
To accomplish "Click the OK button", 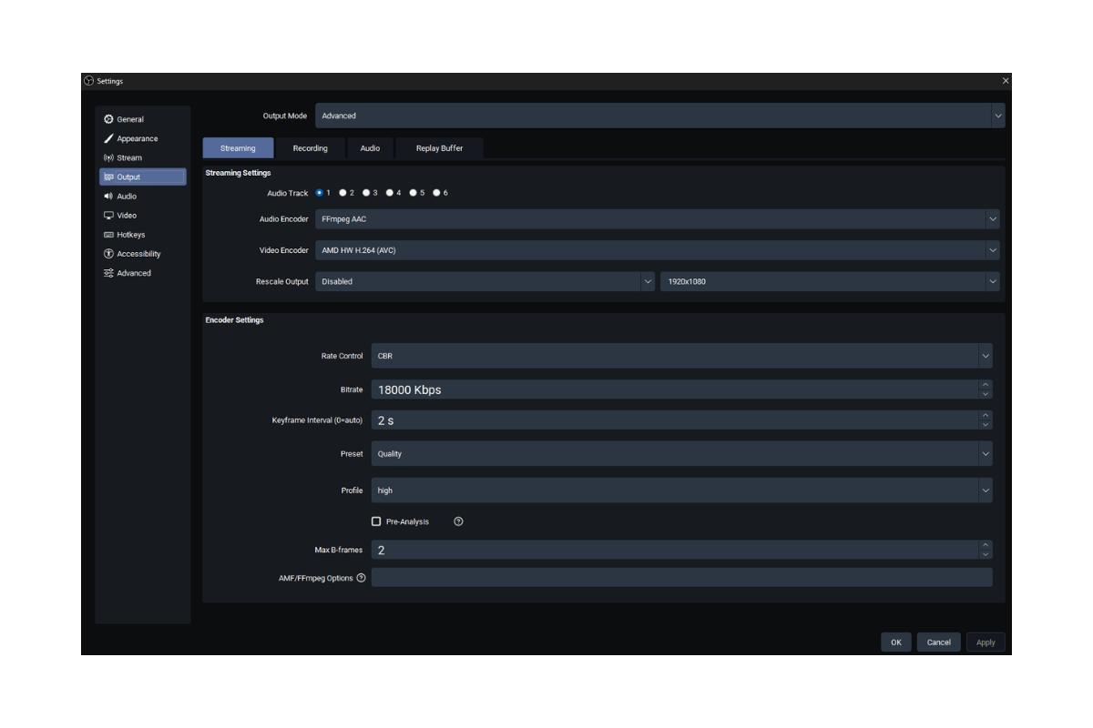I will coord(896,642).
